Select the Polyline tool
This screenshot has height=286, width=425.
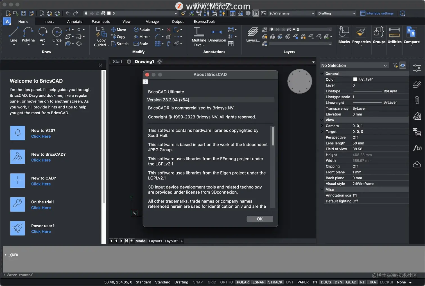[28, 35]
